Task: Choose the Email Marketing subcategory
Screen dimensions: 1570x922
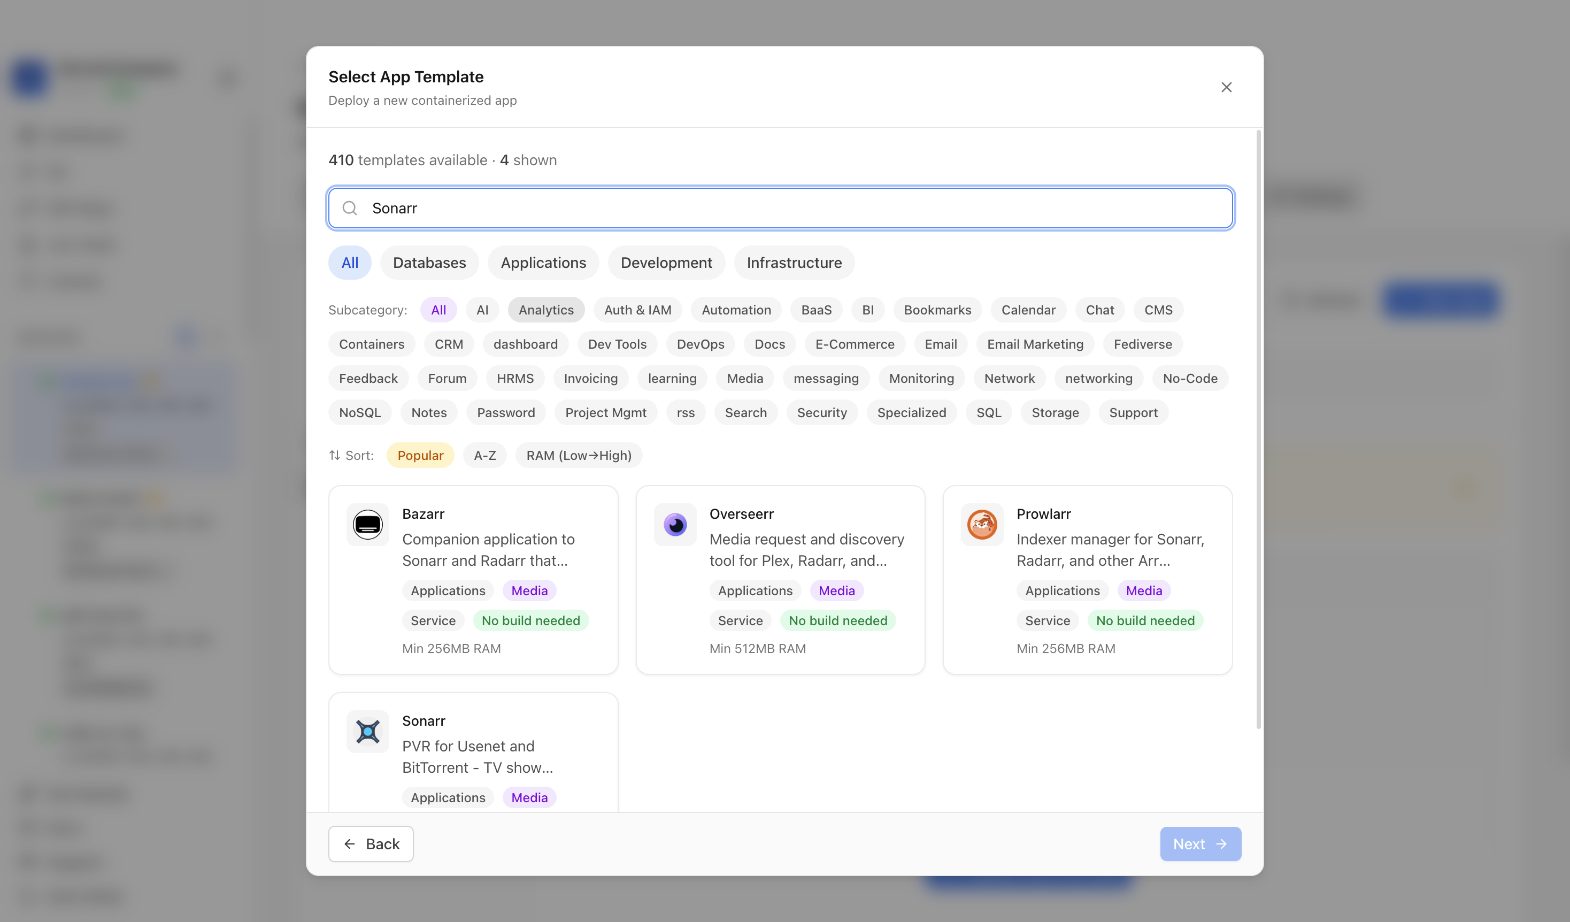Action: pos(1035,344)
